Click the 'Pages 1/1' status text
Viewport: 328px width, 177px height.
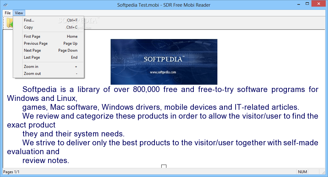tap(11, 172)
